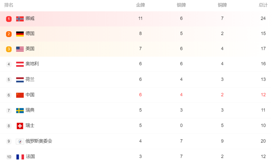Click the United States flag icon
Image resolution: width=272 pixels, height=163 pixels.
click(x=20, y=49)
